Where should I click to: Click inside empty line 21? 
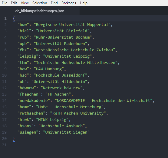[86, 145]
